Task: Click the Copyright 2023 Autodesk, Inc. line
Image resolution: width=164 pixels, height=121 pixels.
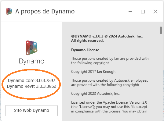Action: coord(95,94)
